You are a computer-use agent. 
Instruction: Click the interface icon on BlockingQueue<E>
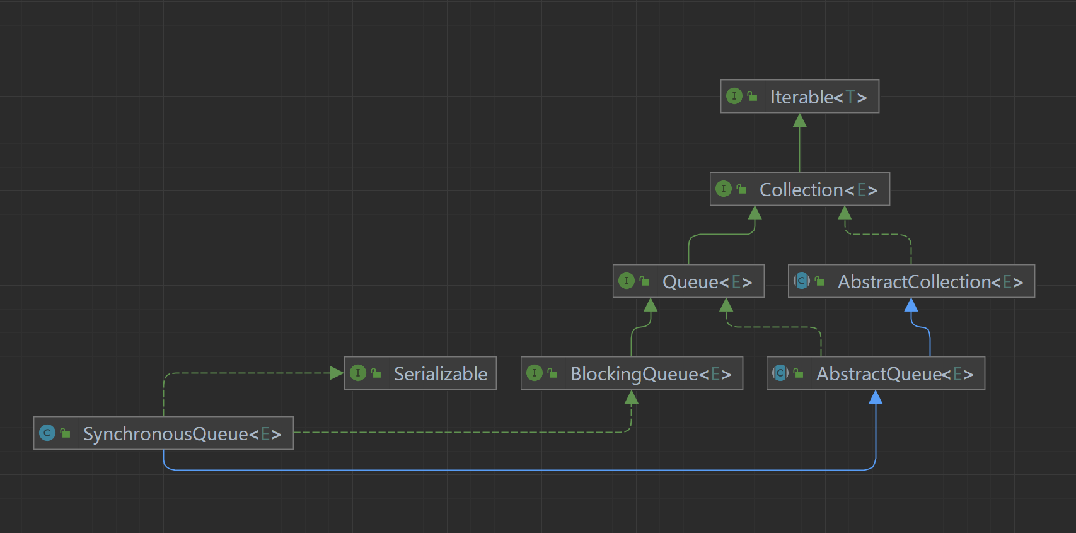534,373
